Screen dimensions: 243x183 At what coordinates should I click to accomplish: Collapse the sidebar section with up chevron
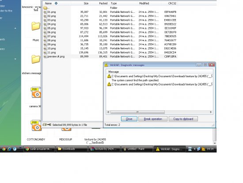point(15,28)
